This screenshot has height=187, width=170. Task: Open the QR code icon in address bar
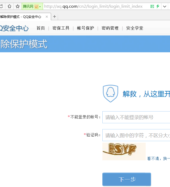tap(152, 6)
